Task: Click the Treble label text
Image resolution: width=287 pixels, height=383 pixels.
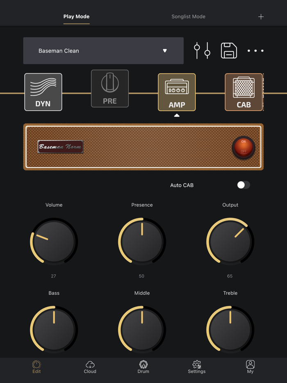Action: pyautogui.click(x=230, y=293)
